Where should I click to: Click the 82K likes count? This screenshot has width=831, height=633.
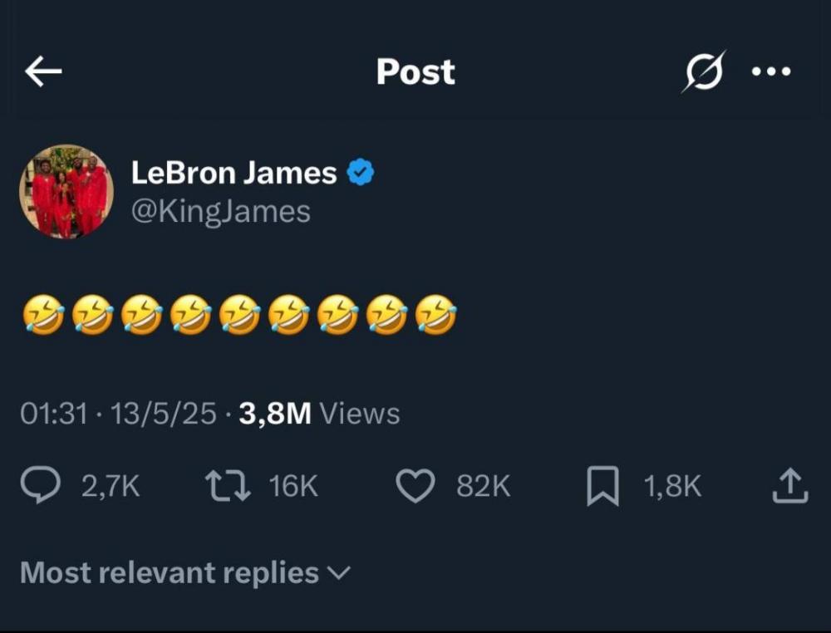(483, 487)
